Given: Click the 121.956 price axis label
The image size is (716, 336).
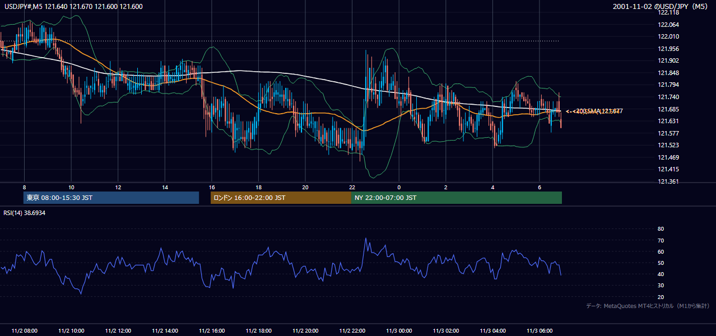Looking at the screenshot, I should (669, 49).
